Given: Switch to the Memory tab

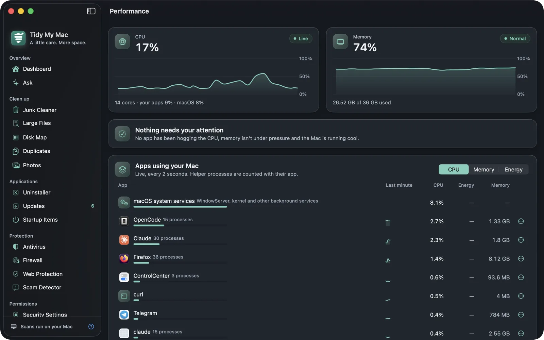Looking at the screenshot, I should tap(483, 169).
